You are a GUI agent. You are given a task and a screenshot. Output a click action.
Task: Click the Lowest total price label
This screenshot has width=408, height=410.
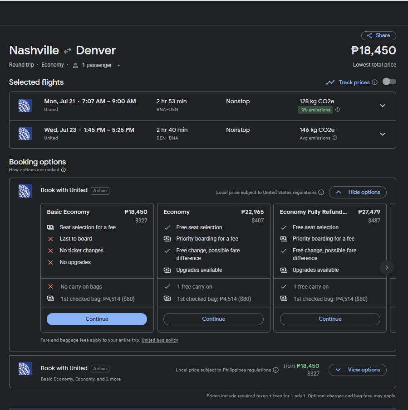coord(374,65)
